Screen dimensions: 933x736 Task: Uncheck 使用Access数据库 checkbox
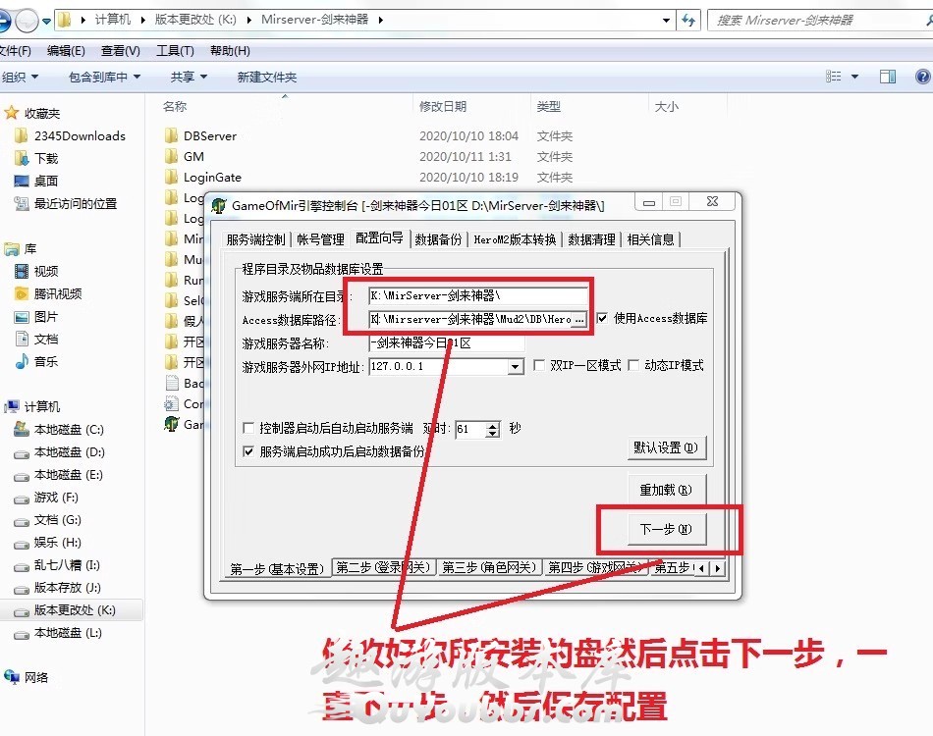[602, 319]
